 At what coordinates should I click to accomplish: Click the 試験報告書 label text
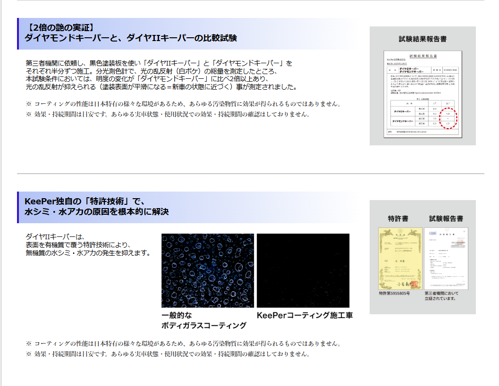(446, 218)
